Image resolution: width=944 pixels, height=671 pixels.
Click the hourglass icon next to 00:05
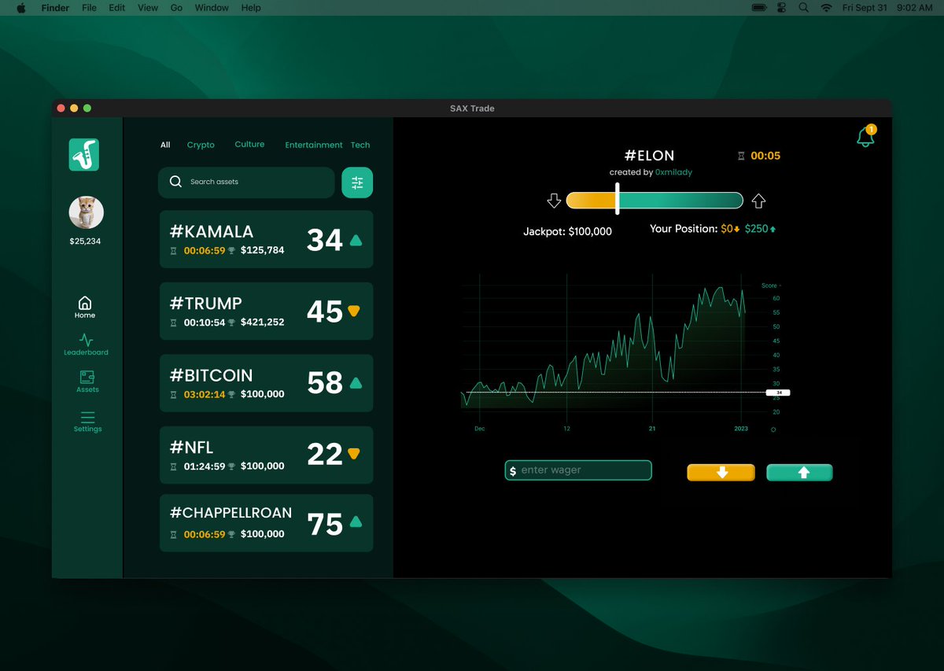(740, 156)
